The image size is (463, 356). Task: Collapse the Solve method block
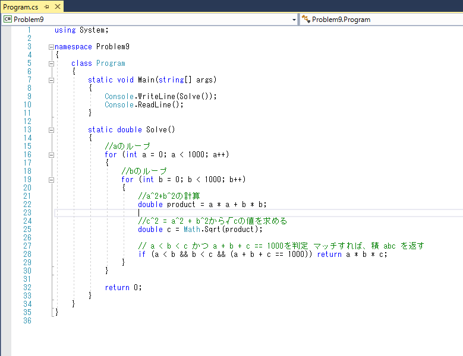(51, 130)
